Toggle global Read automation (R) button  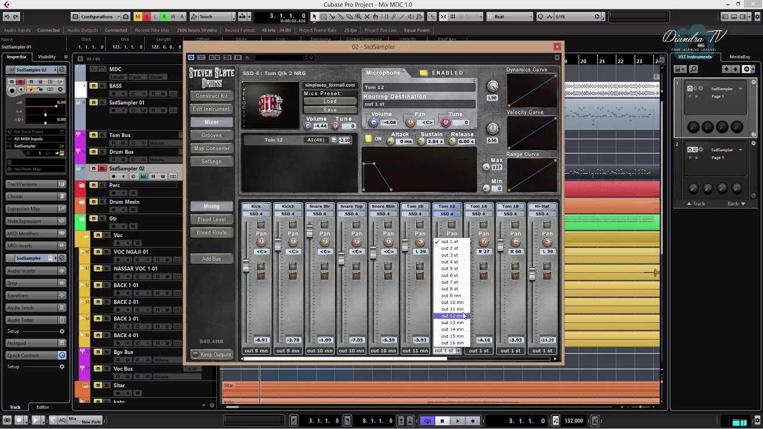164,17
